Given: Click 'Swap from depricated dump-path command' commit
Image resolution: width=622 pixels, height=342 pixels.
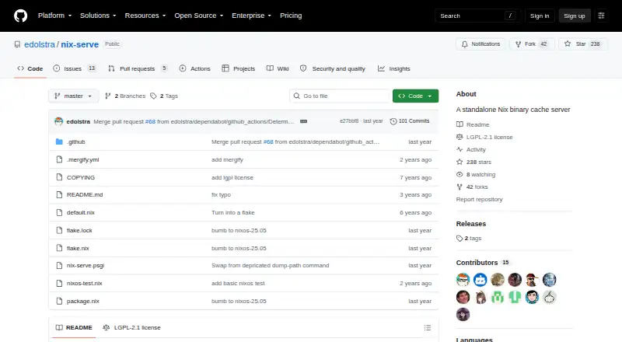Looking at the screenshot, I should [x=270, y=265].
